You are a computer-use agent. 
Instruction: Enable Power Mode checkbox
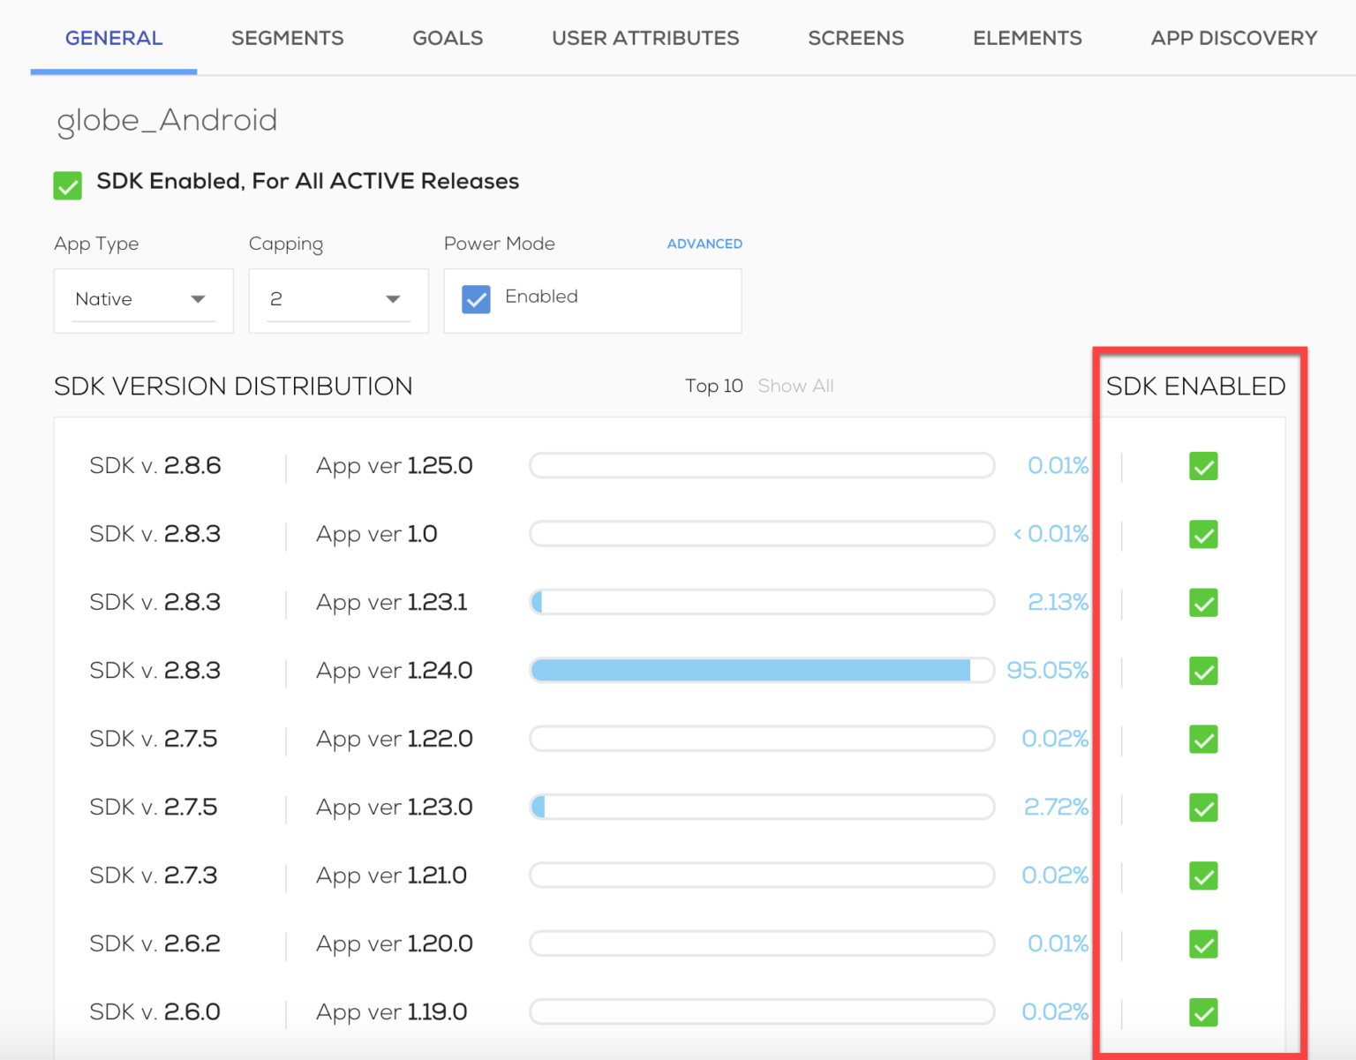click(x=476, y=299)
